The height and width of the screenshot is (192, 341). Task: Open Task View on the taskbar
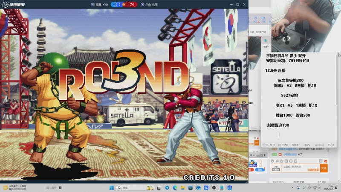click(x=159, y=188)
